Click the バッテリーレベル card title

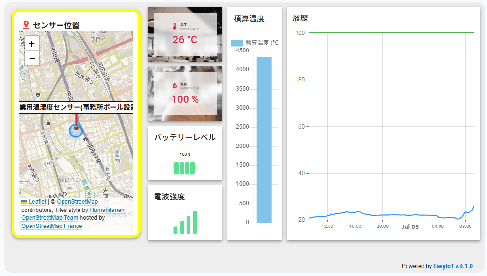tap(185, 137)
